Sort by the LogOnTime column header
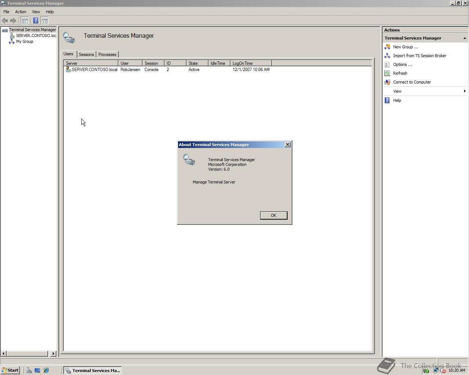Viewport: 469px width, 375px height. (251, 63)
